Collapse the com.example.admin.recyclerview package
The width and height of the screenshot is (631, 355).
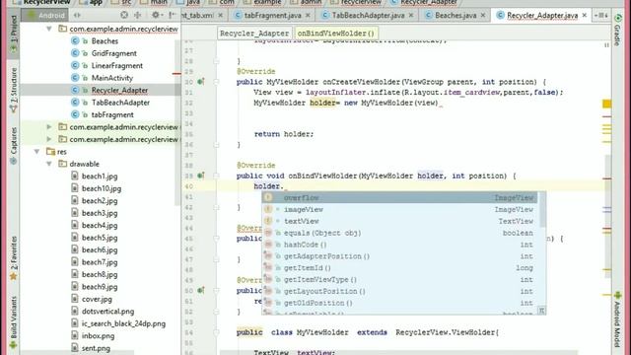pos(49,29)
